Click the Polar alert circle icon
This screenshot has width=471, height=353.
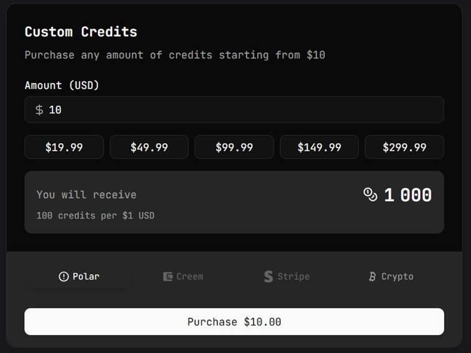point(64,276)
